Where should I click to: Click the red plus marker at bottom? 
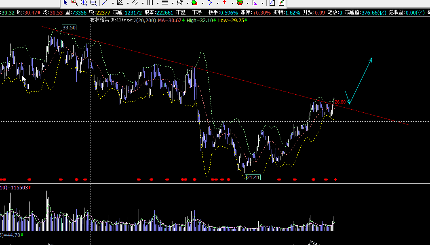tap(335, 179)
